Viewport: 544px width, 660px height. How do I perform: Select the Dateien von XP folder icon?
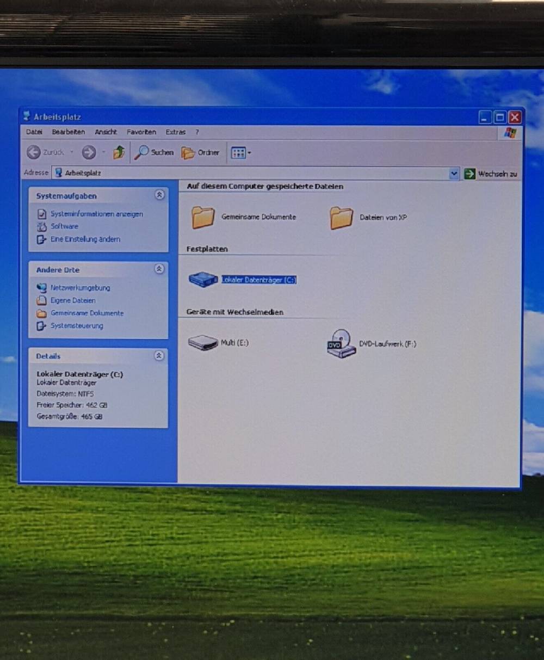coord(341,218)
